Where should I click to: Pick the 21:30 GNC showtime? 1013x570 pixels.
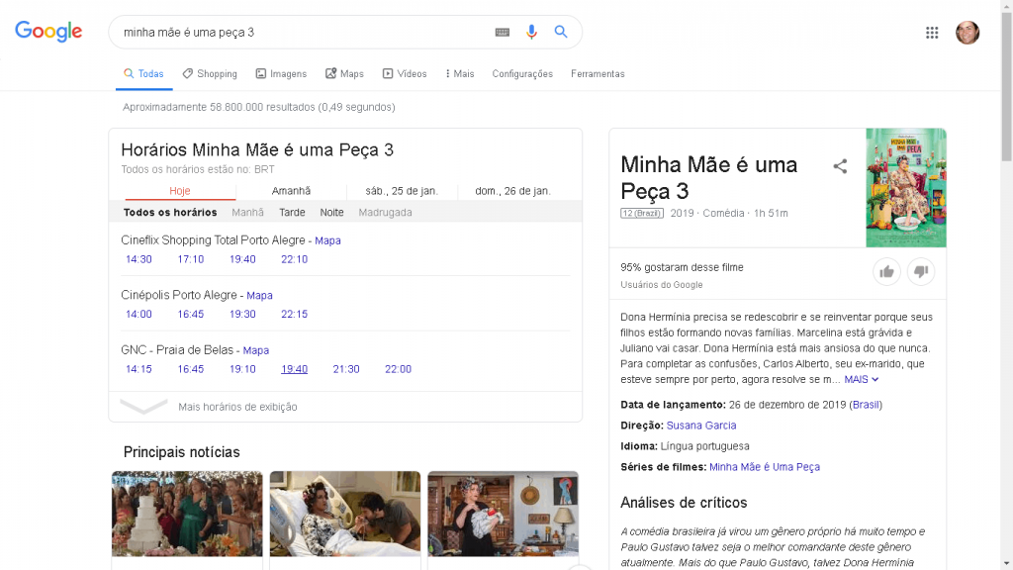pyautogui.click(x=346, y=369)
